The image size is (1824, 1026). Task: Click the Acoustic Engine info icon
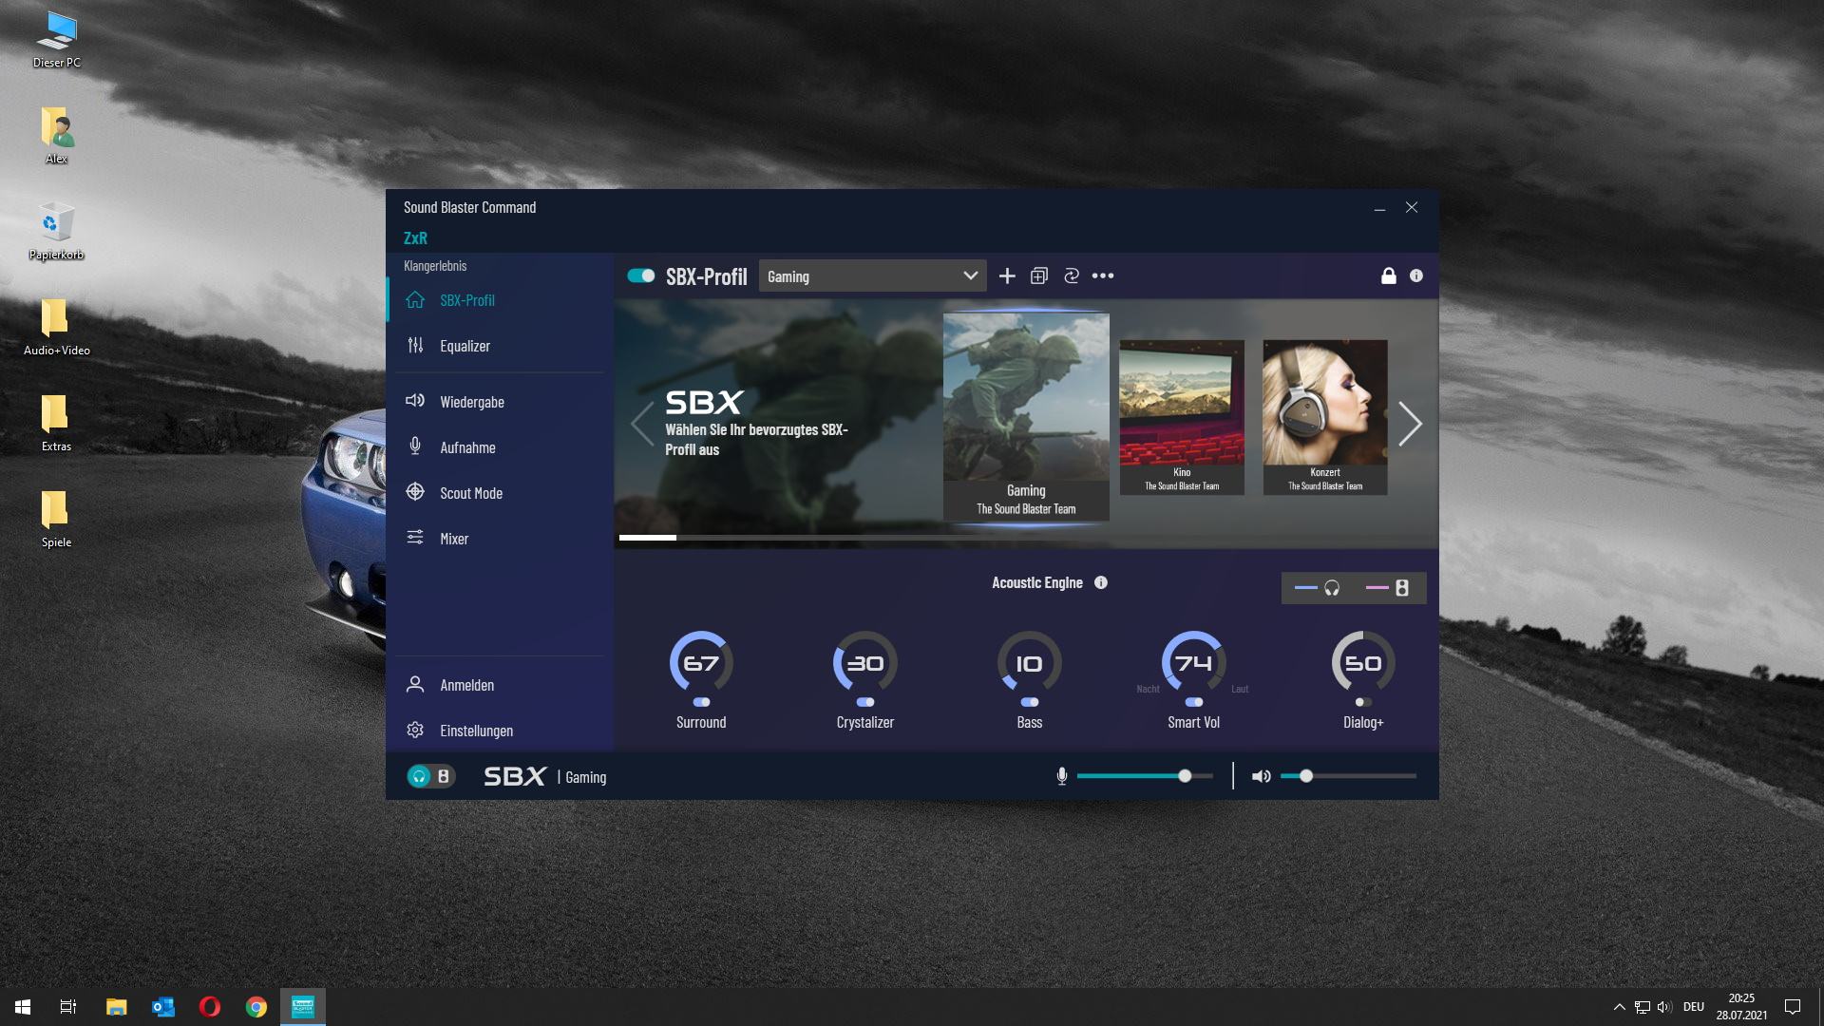coord(1101,582)
